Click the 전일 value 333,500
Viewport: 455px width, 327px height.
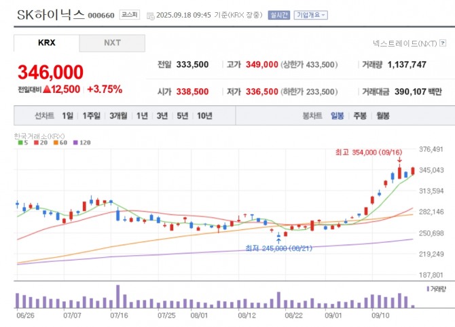pyautogui.click(x=192, y=64)
